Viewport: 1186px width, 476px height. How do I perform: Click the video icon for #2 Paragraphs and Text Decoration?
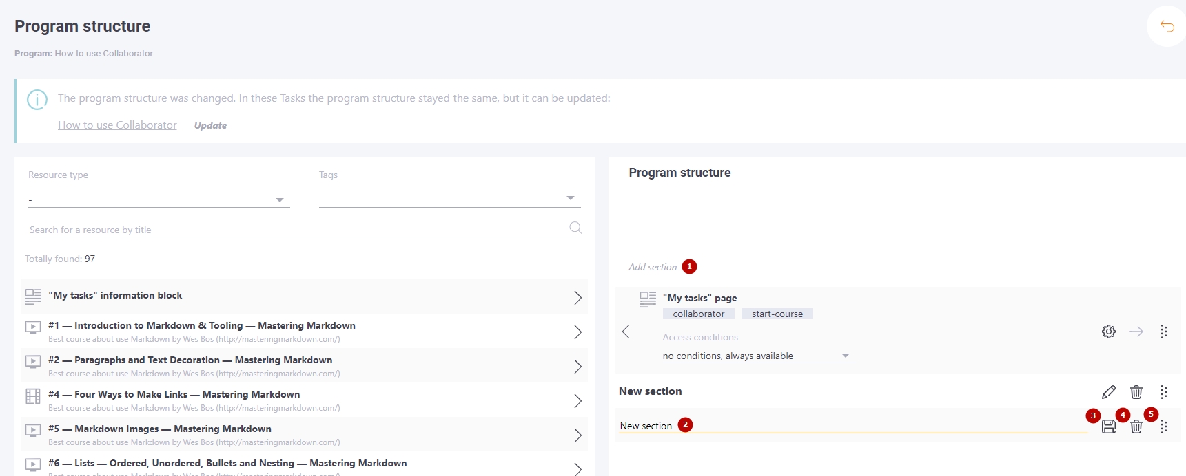coord(33,362)
